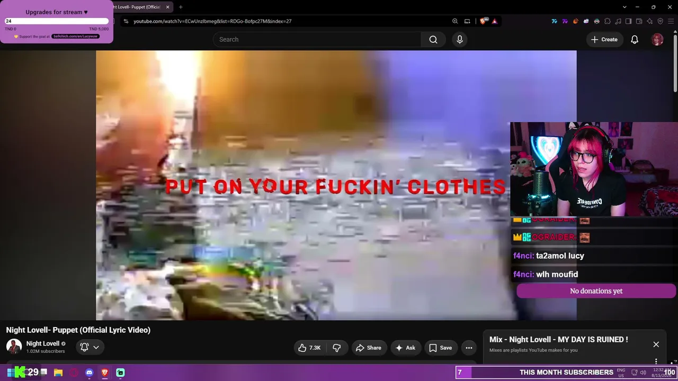Click the Create button
Screen dimensions: 678x381
604,40
